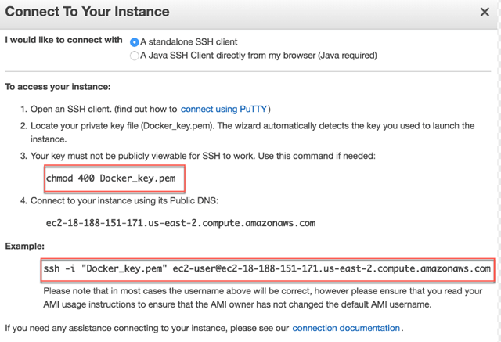Select the Java SSH Client radio button

point(135,56)
